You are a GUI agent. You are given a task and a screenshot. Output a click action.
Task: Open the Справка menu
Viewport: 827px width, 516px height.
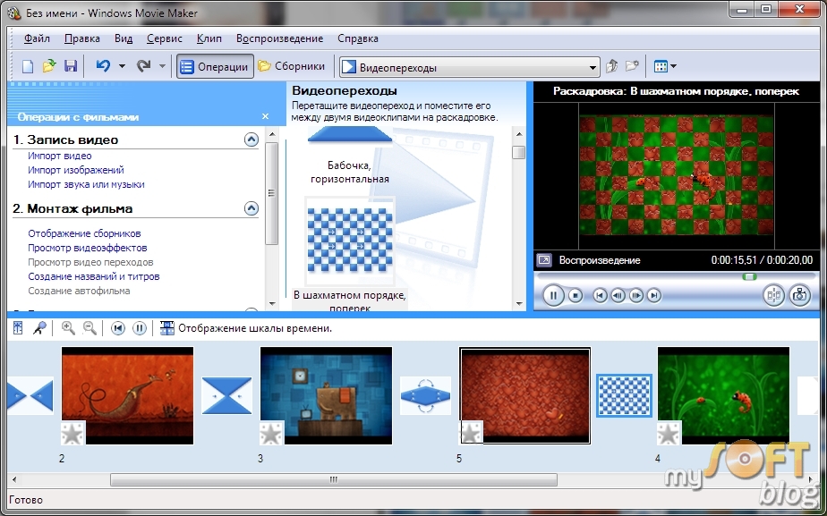point(358,38)
